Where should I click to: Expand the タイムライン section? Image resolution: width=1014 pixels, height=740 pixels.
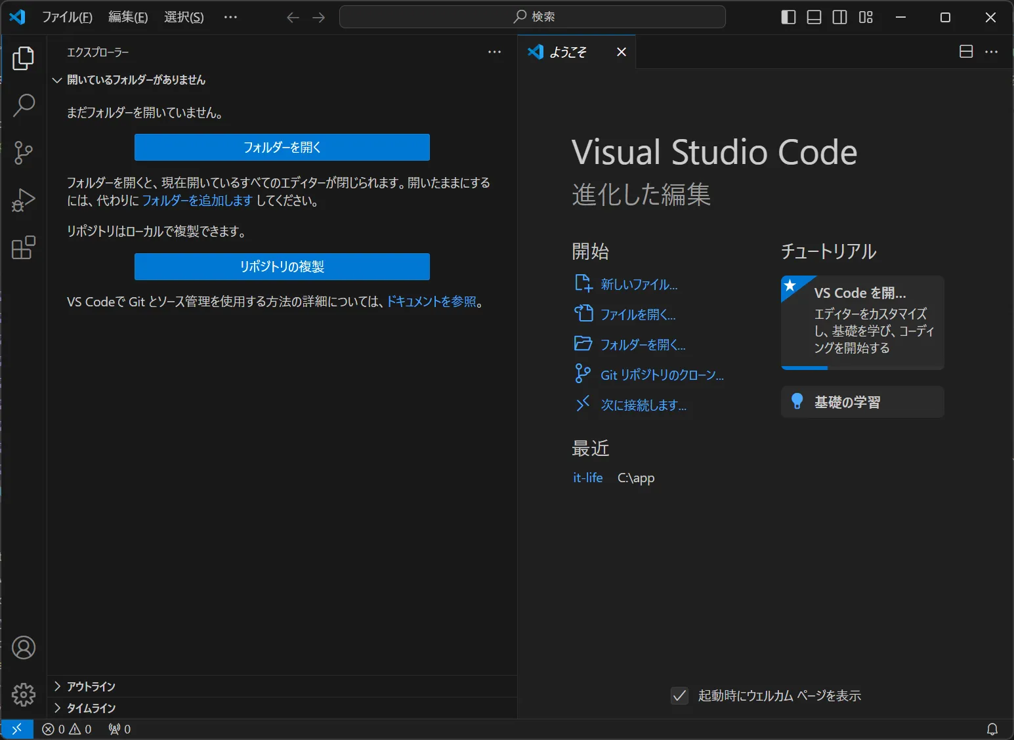tap(282, 708)
